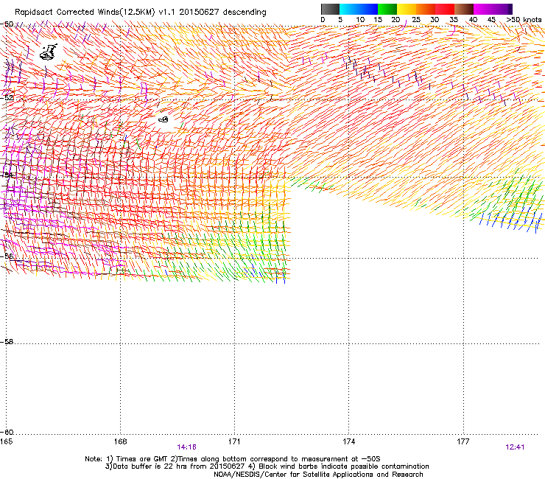Screen dimensions: 545x479
Task: Click the legend tick label '45'
Action: [x=491, y=20]
